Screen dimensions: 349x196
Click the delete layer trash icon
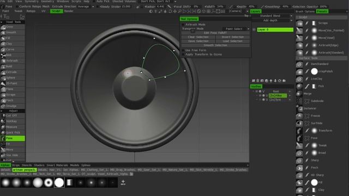(258, 81)
